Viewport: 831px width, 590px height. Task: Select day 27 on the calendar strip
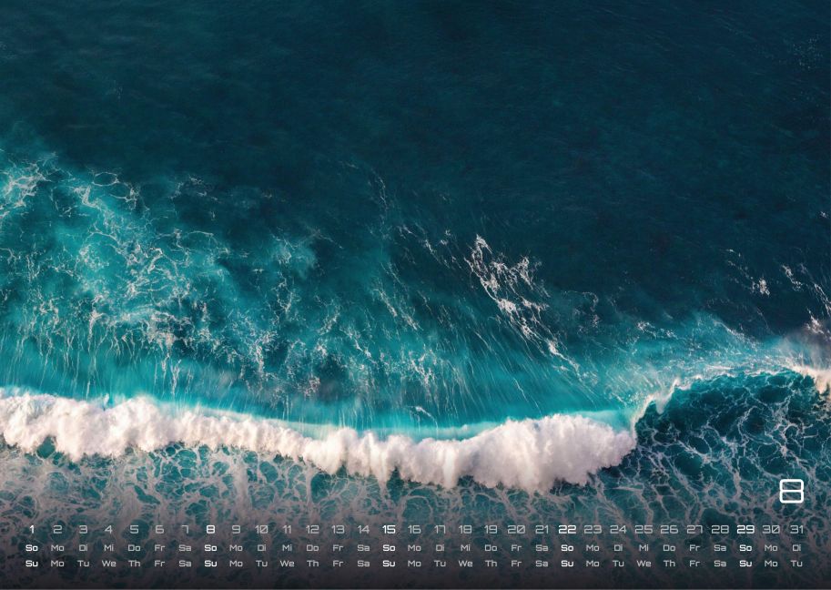694,529
